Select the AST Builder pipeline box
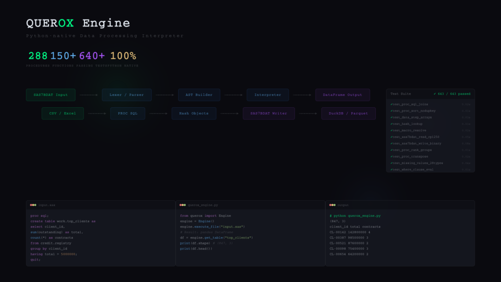The height and width of the screenshot is (282, 501). point(199,95)
